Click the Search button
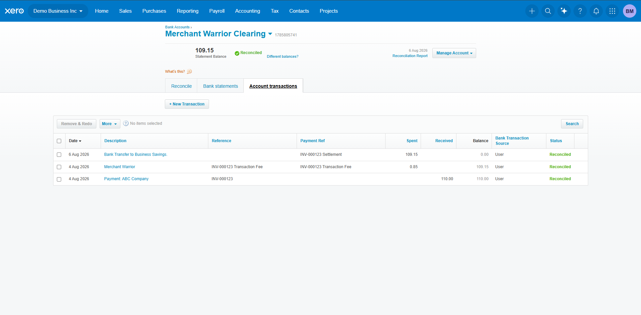 coord(572,124)
